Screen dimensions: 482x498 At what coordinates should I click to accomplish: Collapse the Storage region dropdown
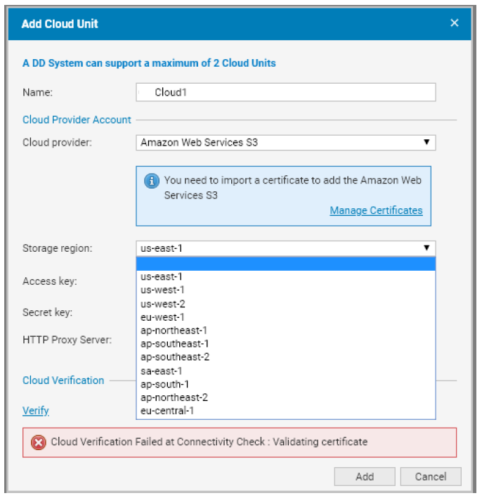pos(426,248)
